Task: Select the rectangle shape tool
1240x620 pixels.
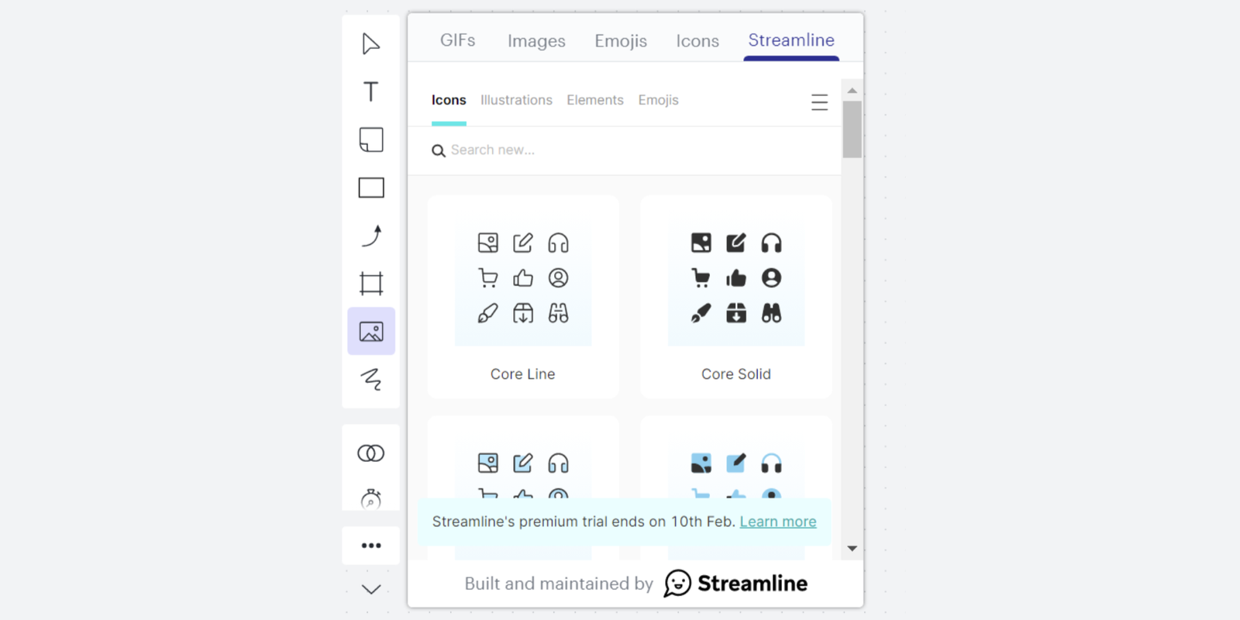Action: click(371, 188)
